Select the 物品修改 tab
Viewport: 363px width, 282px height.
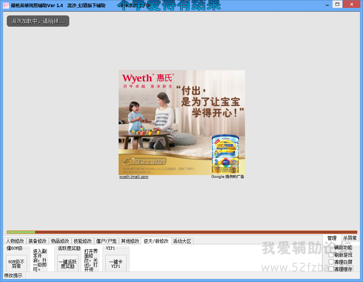[60, 241]
